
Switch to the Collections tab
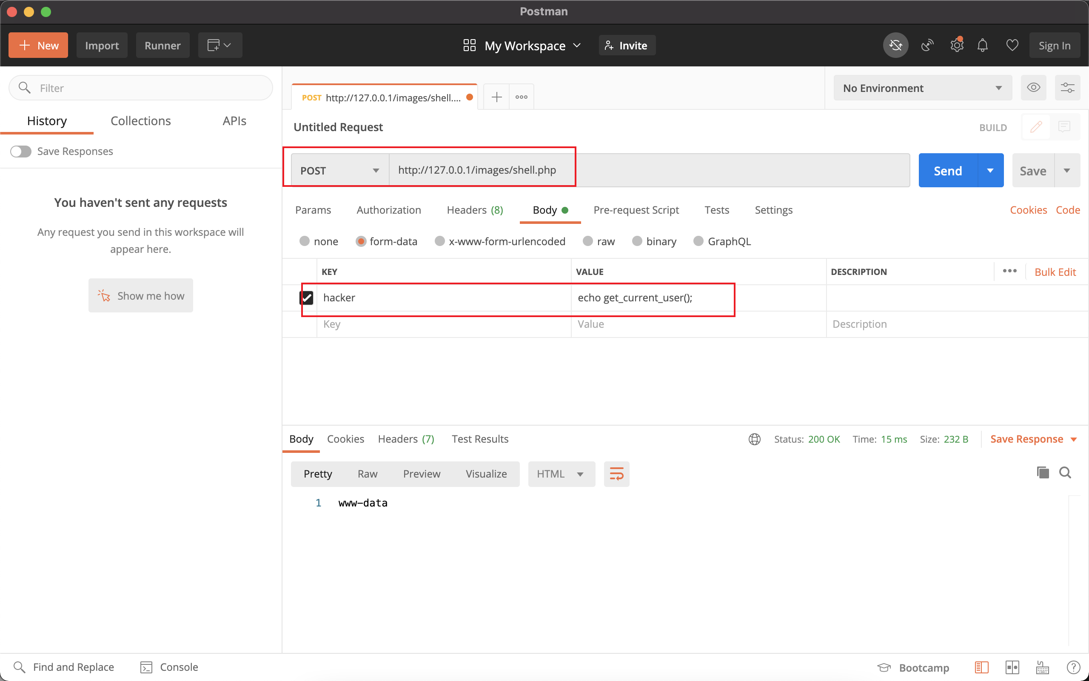tap(140, 121)
